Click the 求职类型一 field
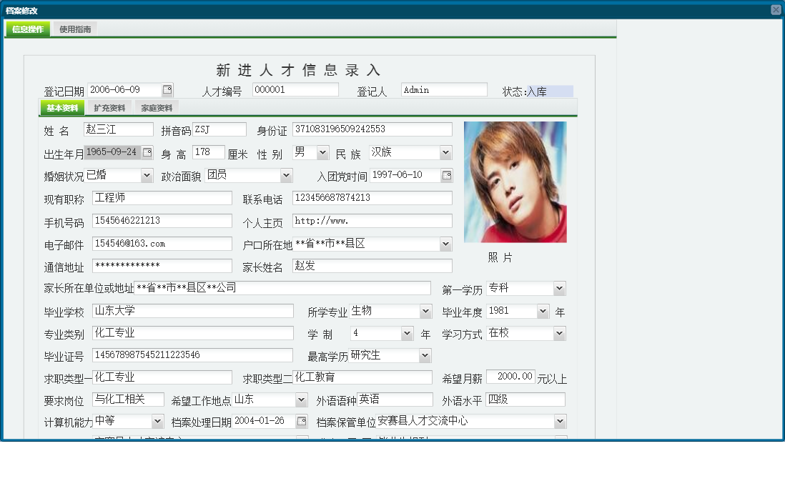Viewport: 785px width, 491px height. click(162, 377)
